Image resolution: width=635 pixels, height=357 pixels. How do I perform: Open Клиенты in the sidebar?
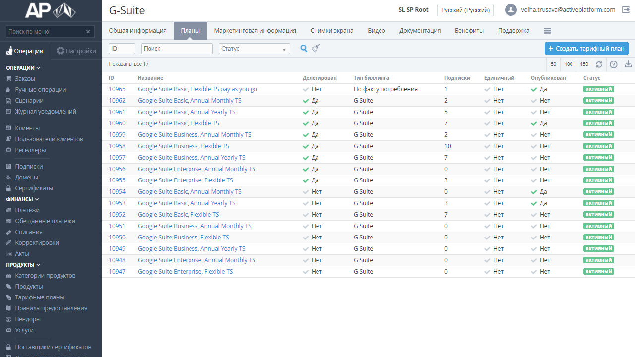click(27, 128)
